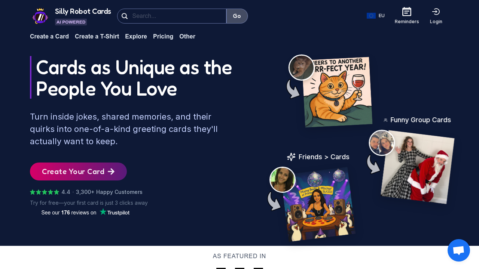
Task: Click the sparkle icon beside Friends > Cards
Action: pyautogui.click(x=291, y=157)
